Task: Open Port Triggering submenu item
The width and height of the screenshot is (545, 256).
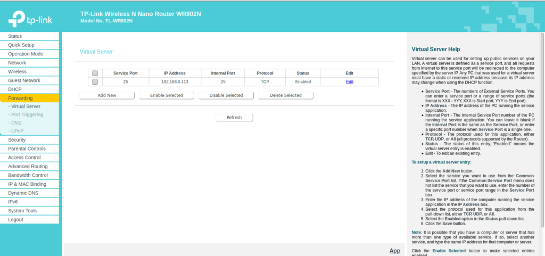Action: 27,114
